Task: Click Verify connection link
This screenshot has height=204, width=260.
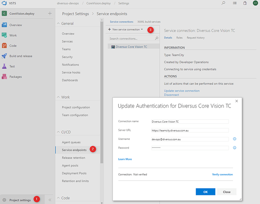Action: coord(222,174)
